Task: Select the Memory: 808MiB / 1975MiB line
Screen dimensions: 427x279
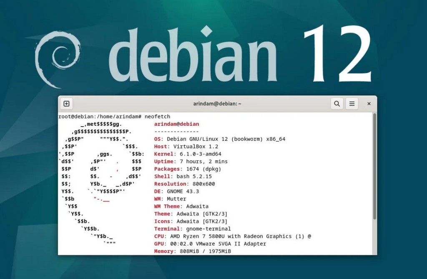Action: pos(192,251)
